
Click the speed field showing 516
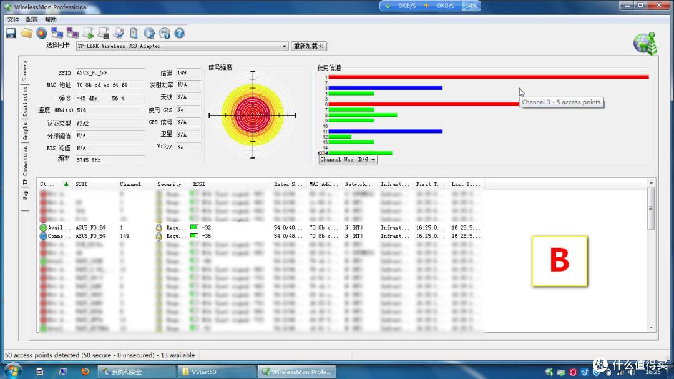tap(110, 110)
